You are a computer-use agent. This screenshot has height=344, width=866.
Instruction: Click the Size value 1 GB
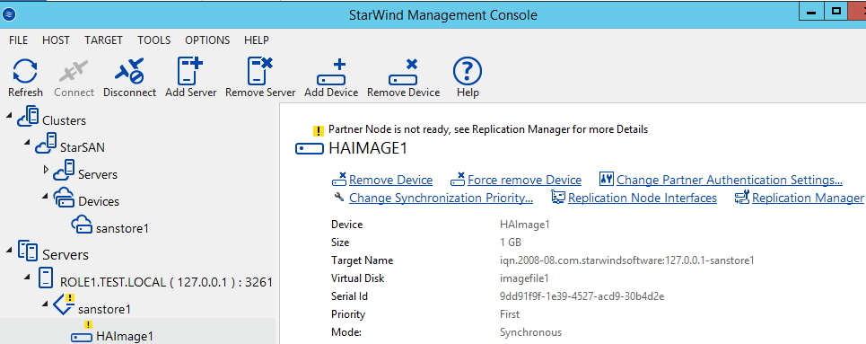point(511,243)
